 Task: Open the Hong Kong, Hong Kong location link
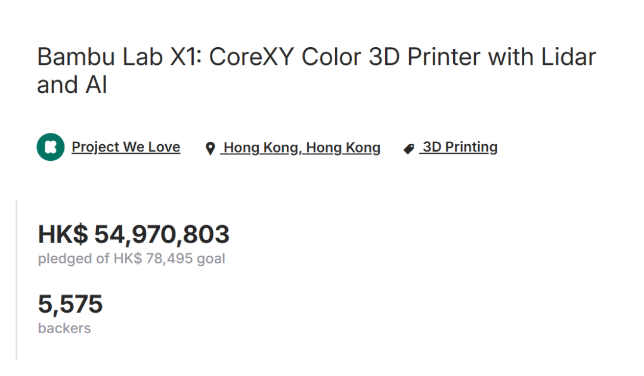[x=302, y=147]
